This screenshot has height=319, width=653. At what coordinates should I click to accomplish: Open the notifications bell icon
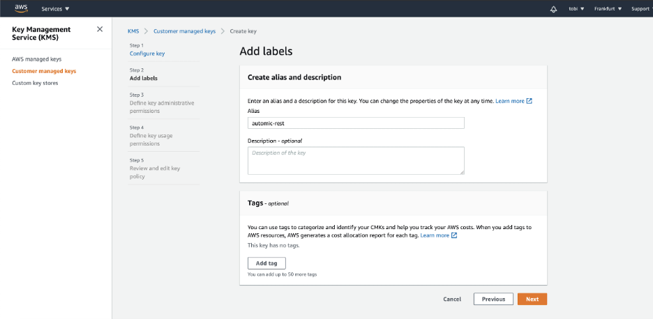click(553, 9)
